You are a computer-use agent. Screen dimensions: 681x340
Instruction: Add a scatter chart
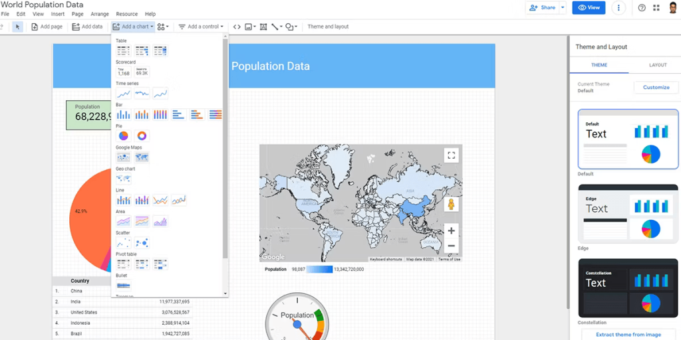coord(123,243)
